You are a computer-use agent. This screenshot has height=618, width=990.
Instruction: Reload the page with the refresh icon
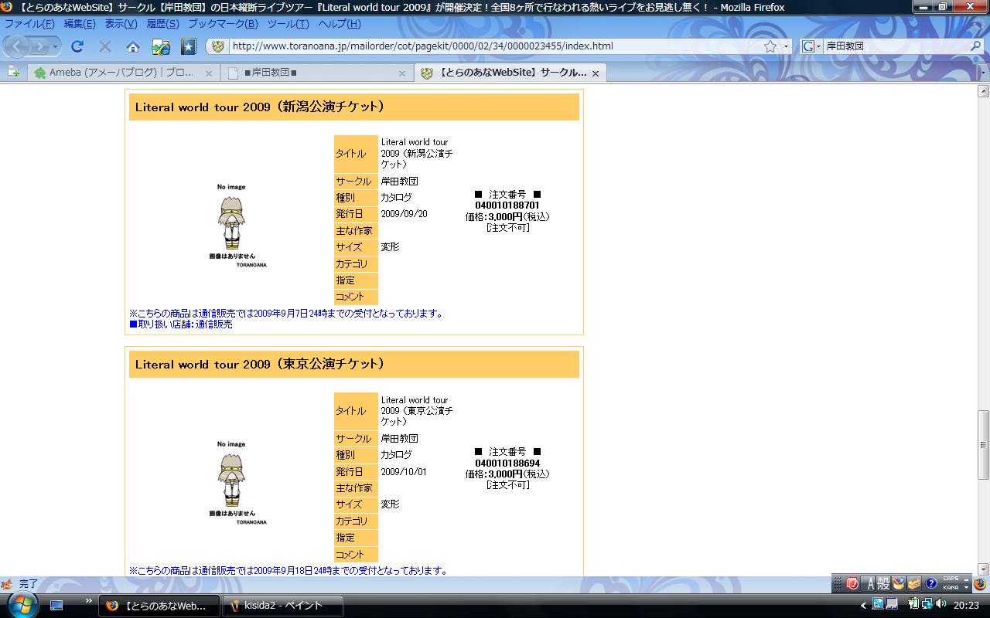tap(77, 46)
